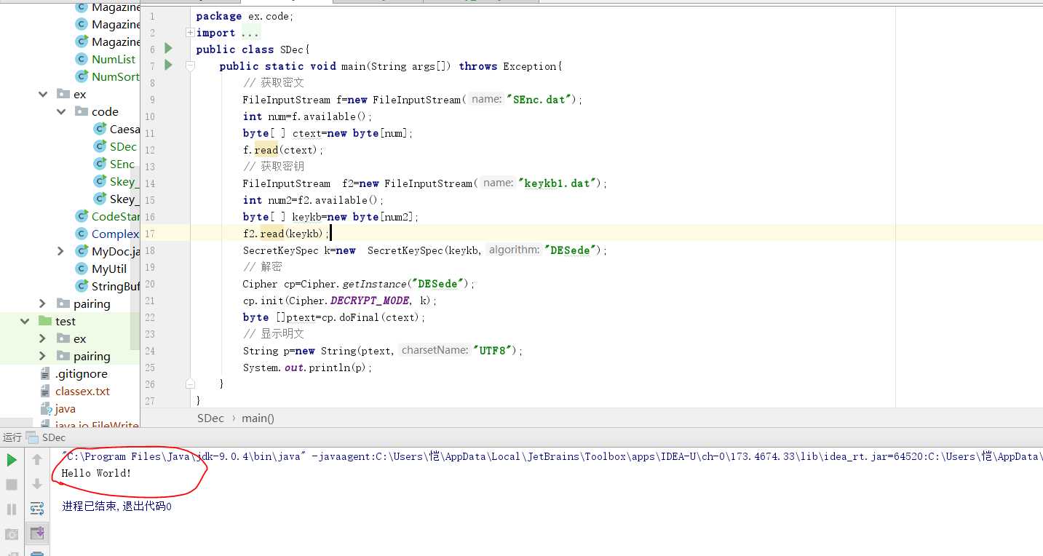
Task: Click the Dump Threads camera icon
Action: coord(12,534)
